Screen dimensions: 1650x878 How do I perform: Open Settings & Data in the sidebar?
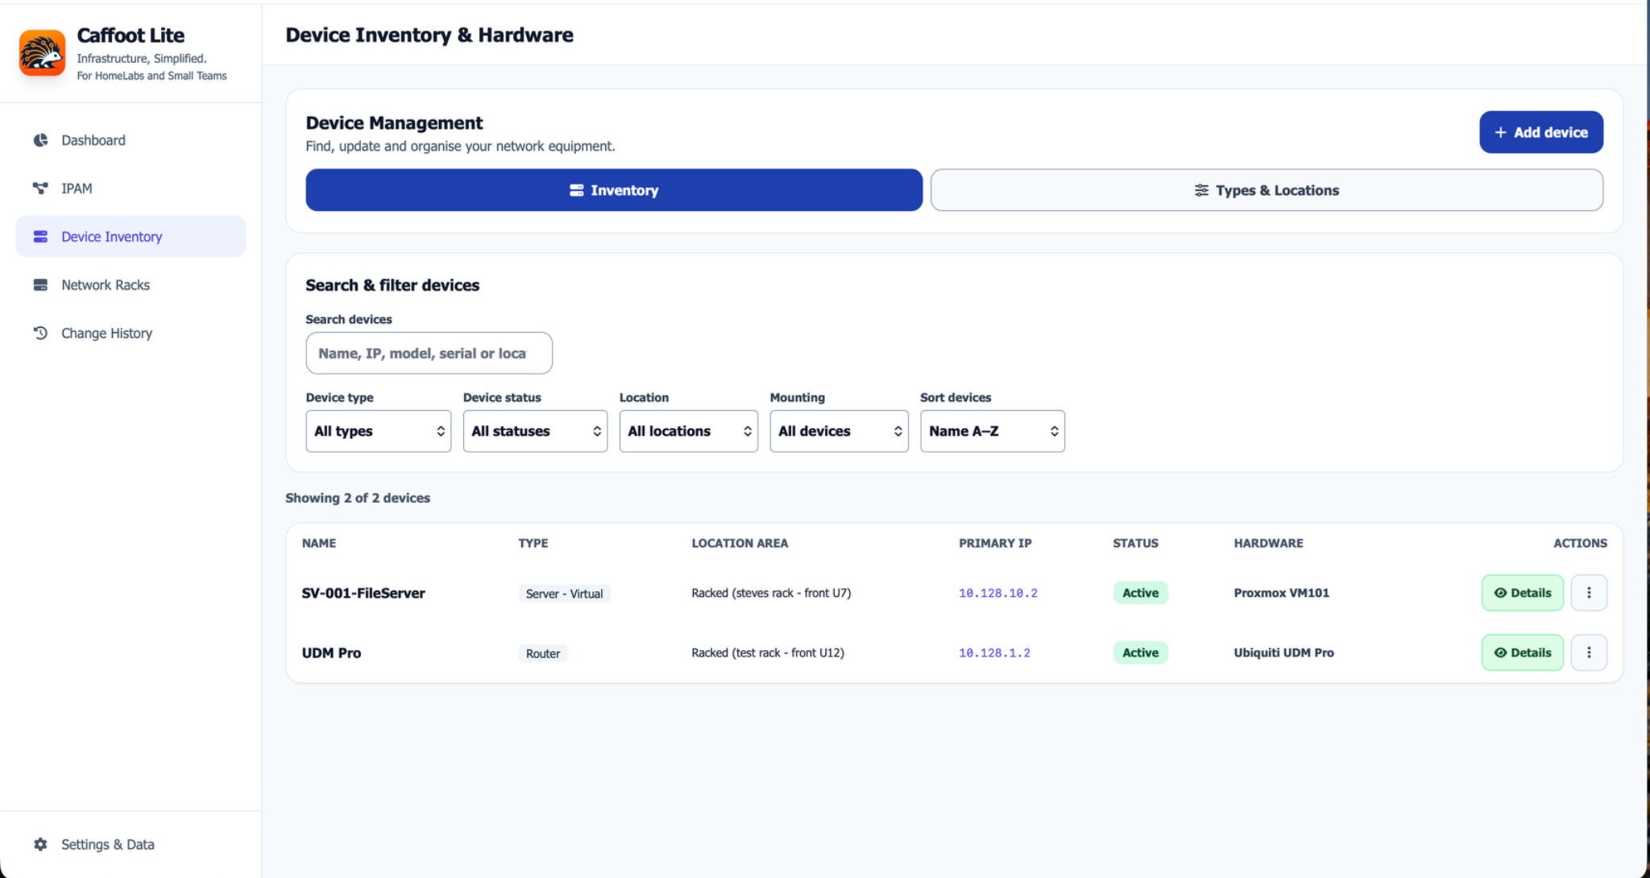131,844
